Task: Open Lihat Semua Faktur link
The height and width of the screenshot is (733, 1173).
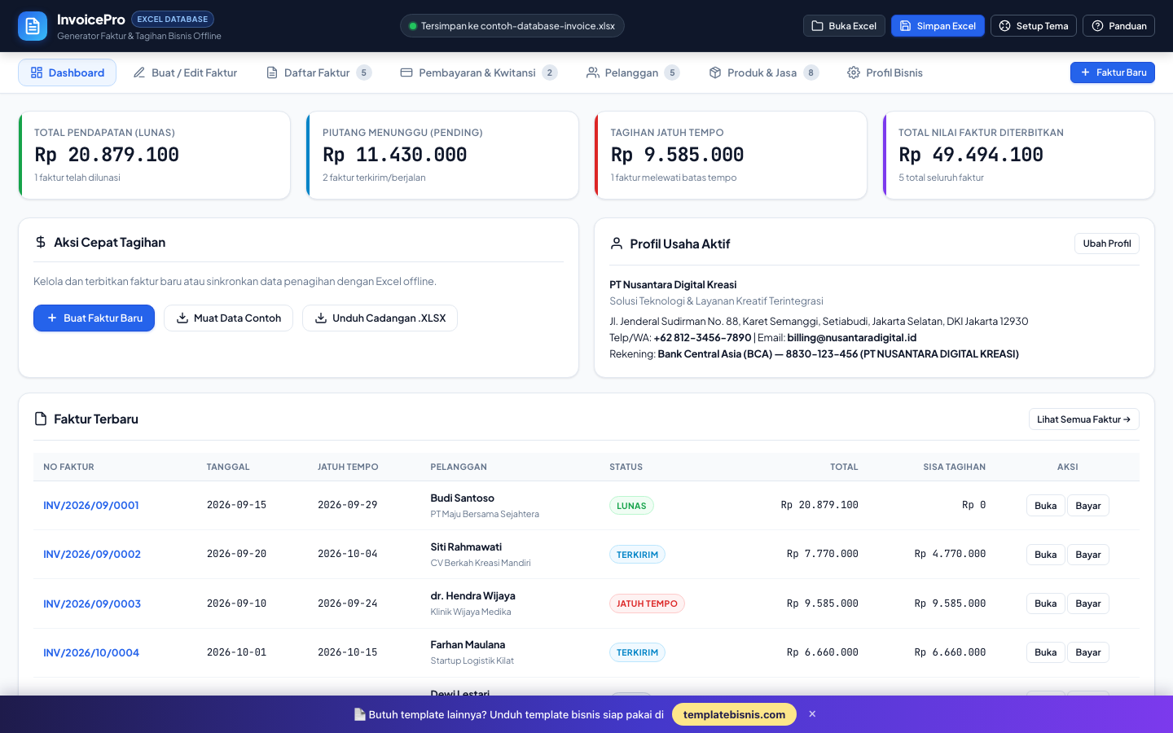Action: [1084, 419]
